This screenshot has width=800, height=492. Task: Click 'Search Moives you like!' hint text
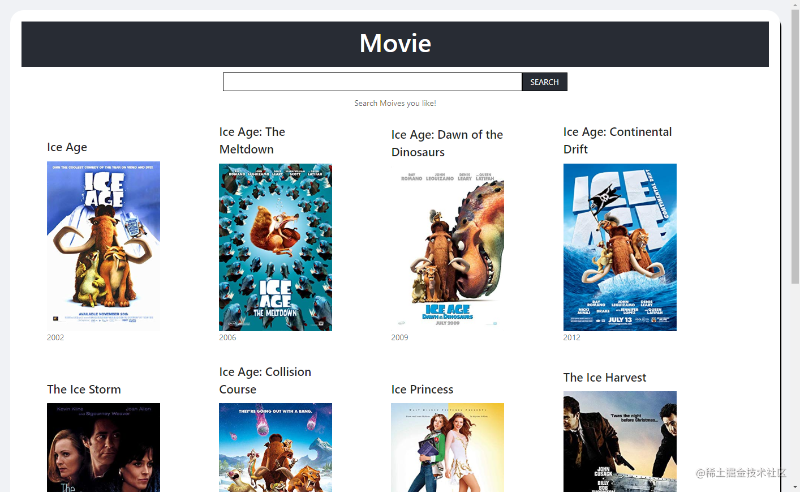point(395,103)
